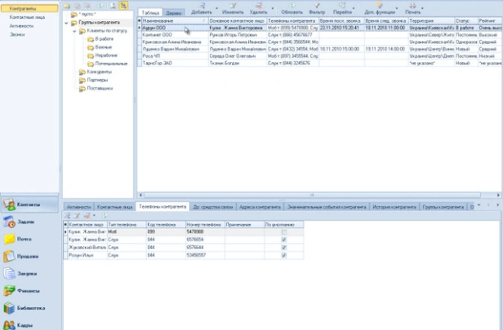Click the Печать printer icon
This screenshot has height=330, width=503.
tap(412, 6)
